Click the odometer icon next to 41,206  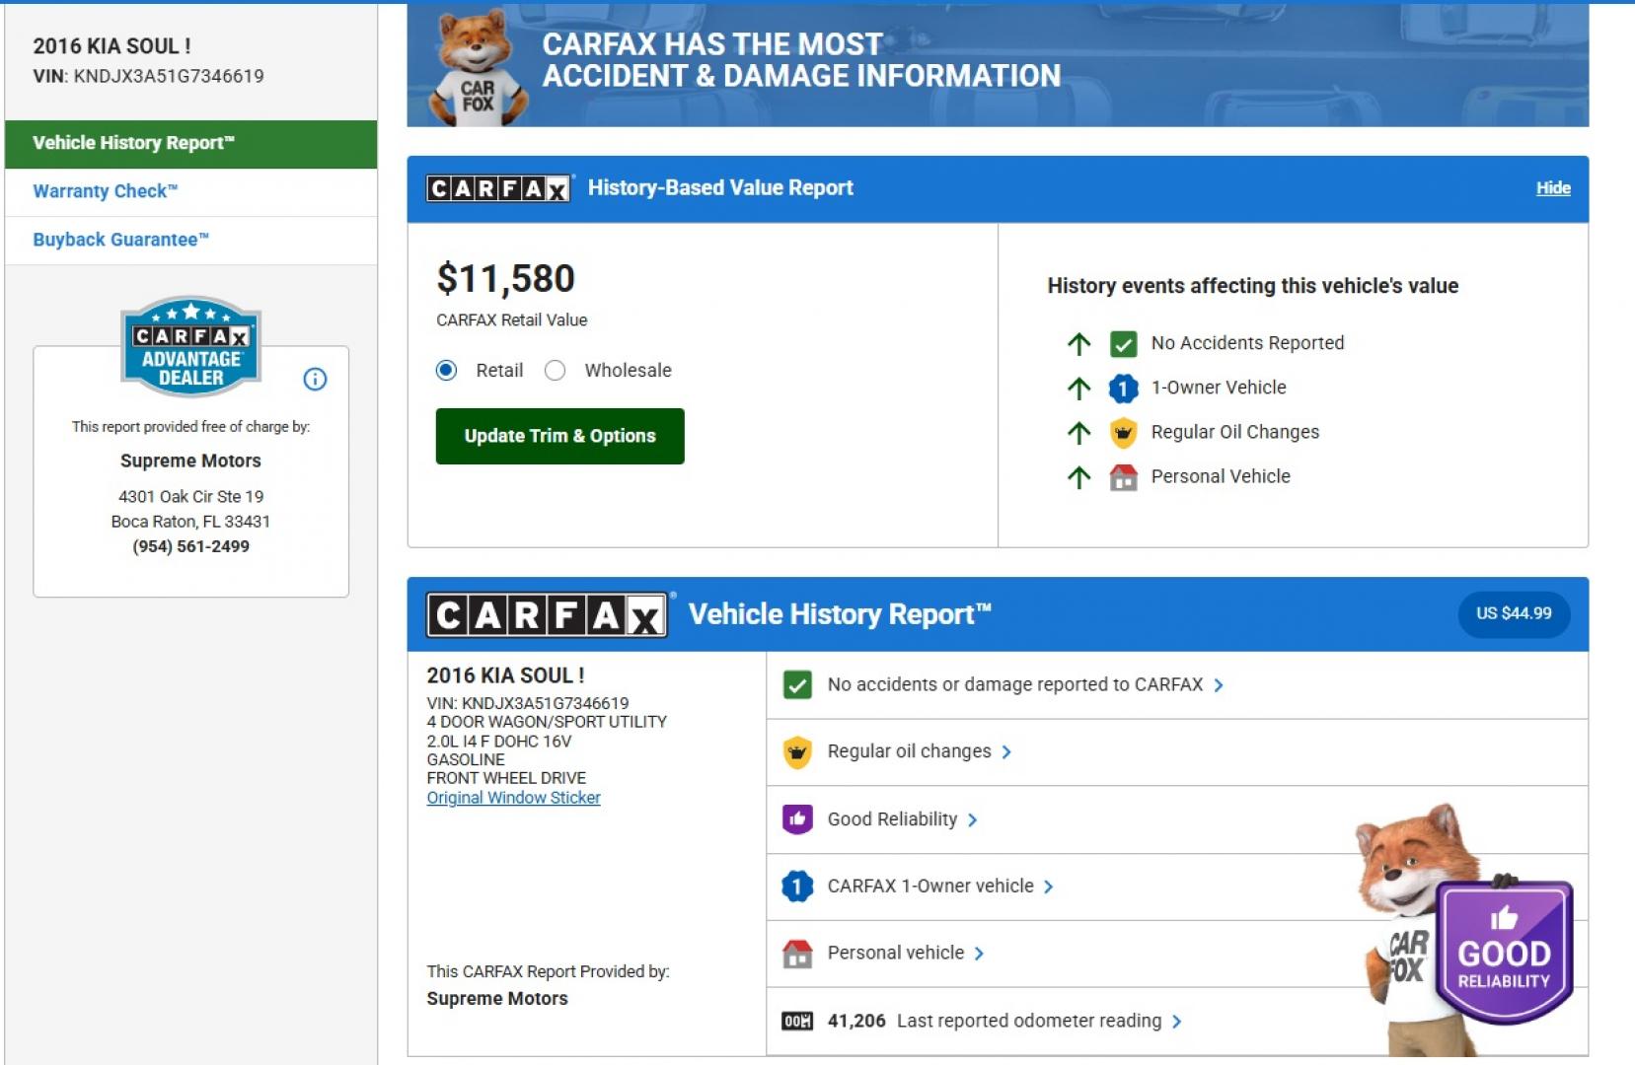(796, 1021)
